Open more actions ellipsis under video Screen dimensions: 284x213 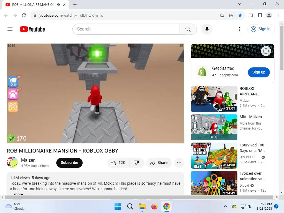coord(179,163)
